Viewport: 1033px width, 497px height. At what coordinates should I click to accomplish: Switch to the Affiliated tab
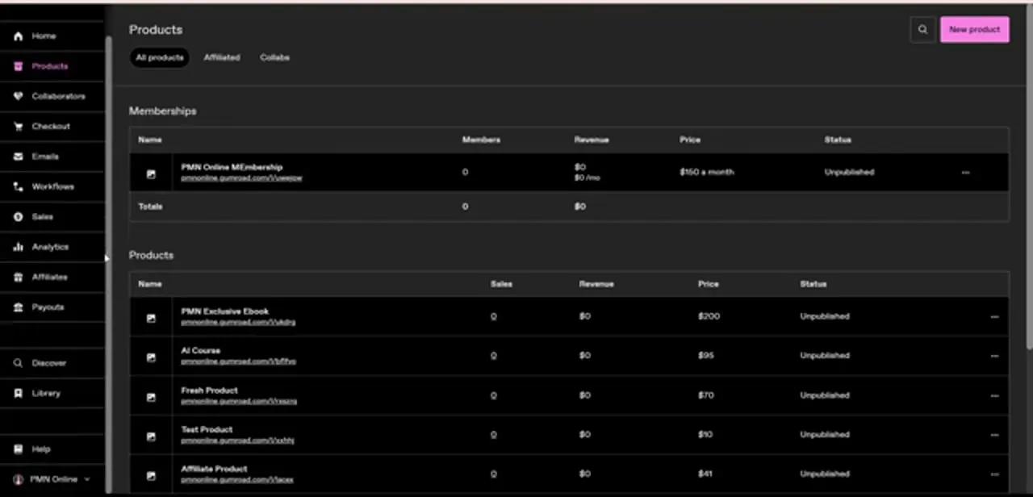tap(222, 58)
